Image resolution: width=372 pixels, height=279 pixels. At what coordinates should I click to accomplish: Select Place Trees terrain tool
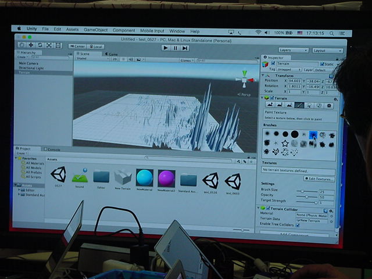[309, 105]
